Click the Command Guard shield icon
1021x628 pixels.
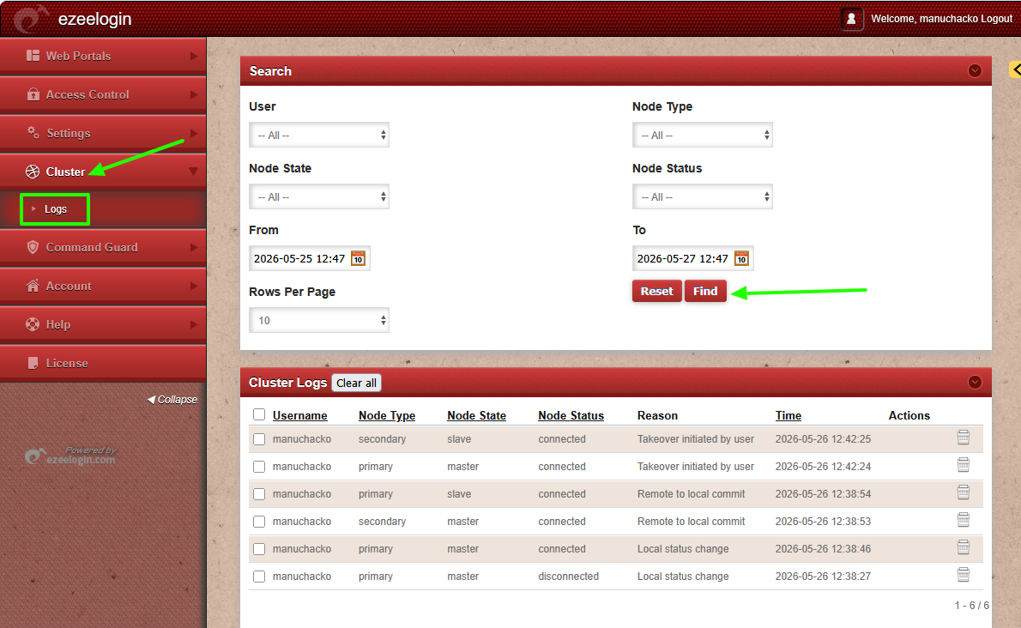(x=33, y=247)
